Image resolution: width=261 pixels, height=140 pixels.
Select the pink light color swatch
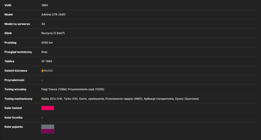(x=48, y=108)
